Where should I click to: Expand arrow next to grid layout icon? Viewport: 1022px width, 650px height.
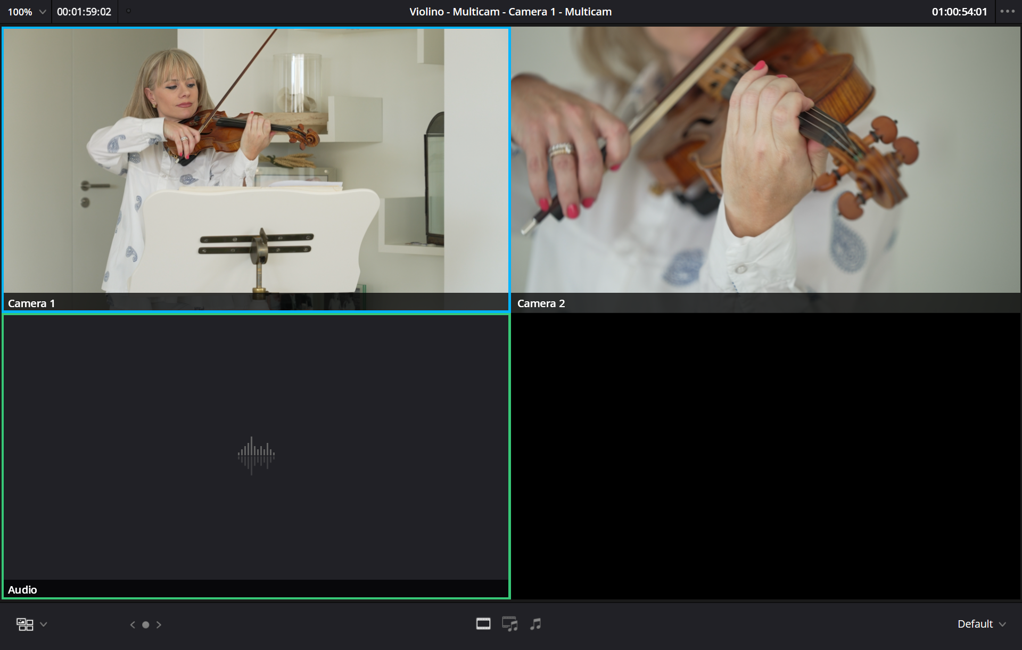click(44, 624)
